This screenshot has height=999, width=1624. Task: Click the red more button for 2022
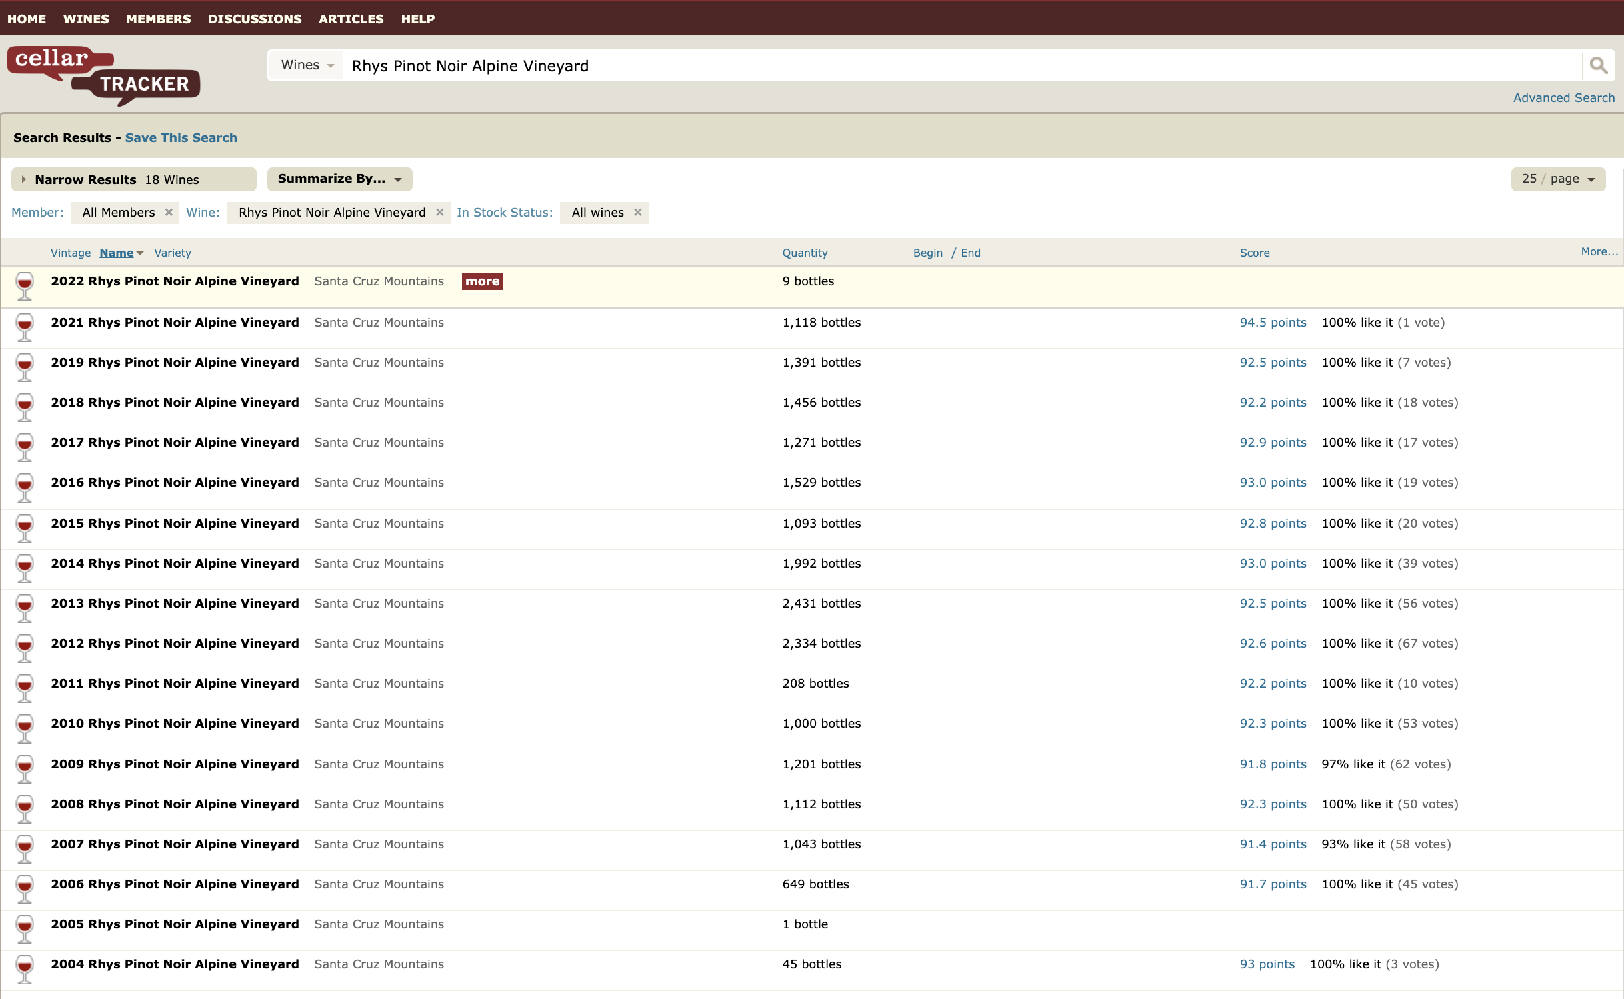[482, 281]
